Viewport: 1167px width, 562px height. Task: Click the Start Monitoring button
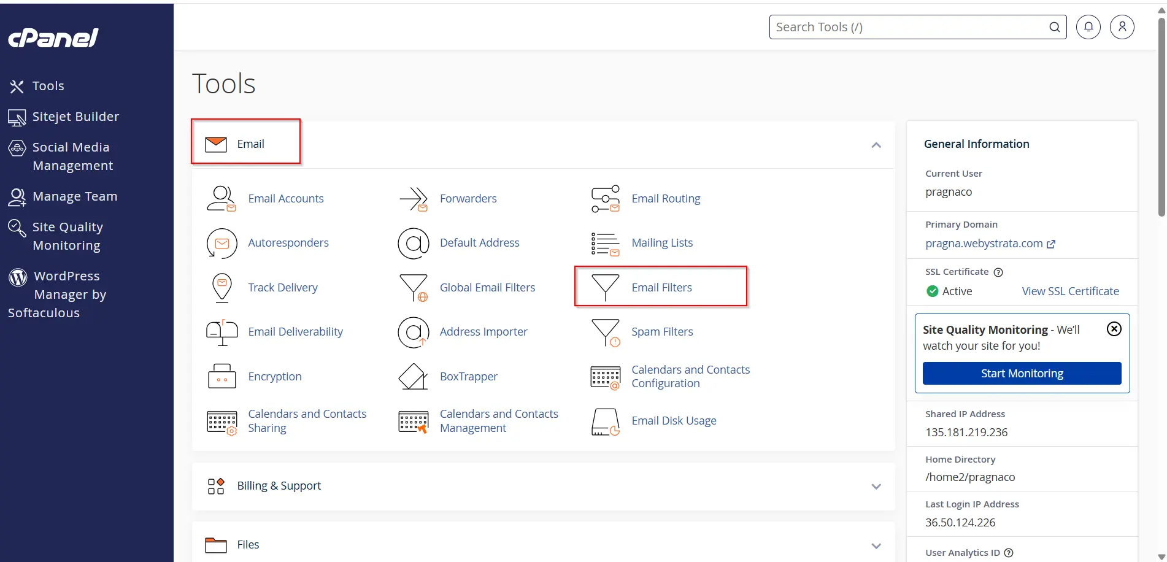1022,373
